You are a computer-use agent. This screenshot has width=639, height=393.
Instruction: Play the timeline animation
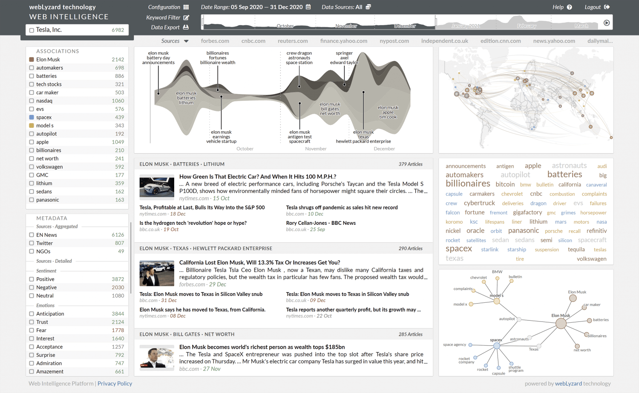point(607,23)
